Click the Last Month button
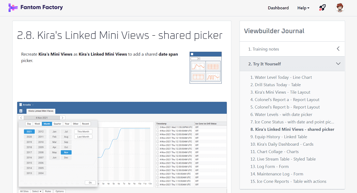The width and height of the screenshot is (357, 193). [83, 137]
